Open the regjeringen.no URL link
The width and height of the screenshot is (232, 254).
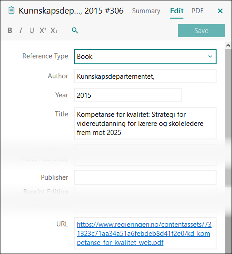coord(144,234)
